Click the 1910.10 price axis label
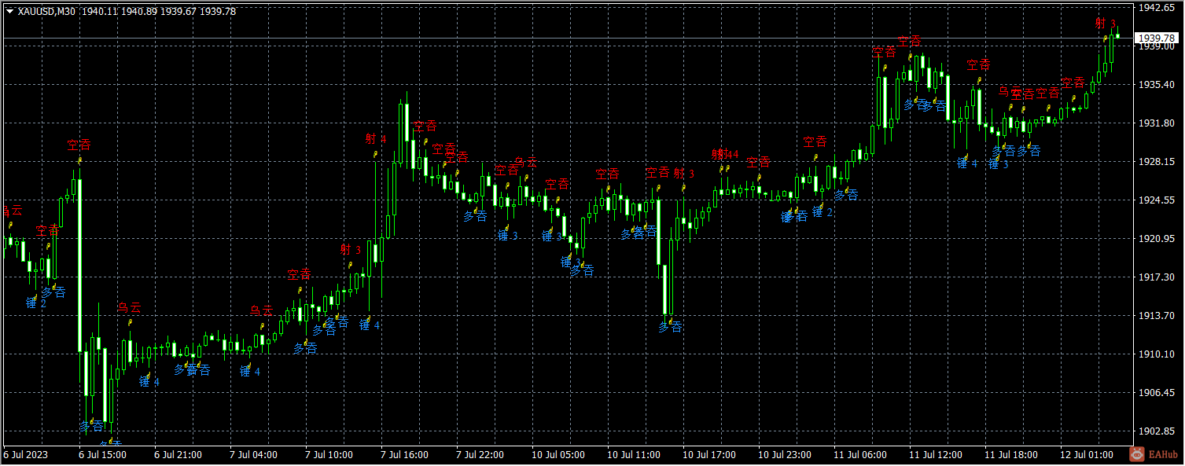Screen dimensions: 1185x466 pyautogui.click(x=1157, y=354)
